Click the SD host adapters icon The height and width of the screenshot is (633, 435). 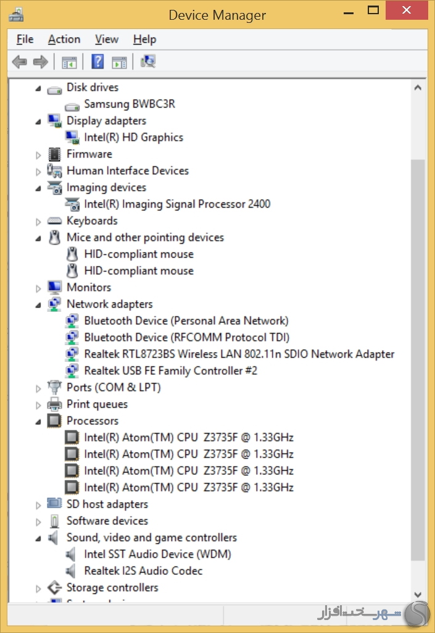coord(54,503)
